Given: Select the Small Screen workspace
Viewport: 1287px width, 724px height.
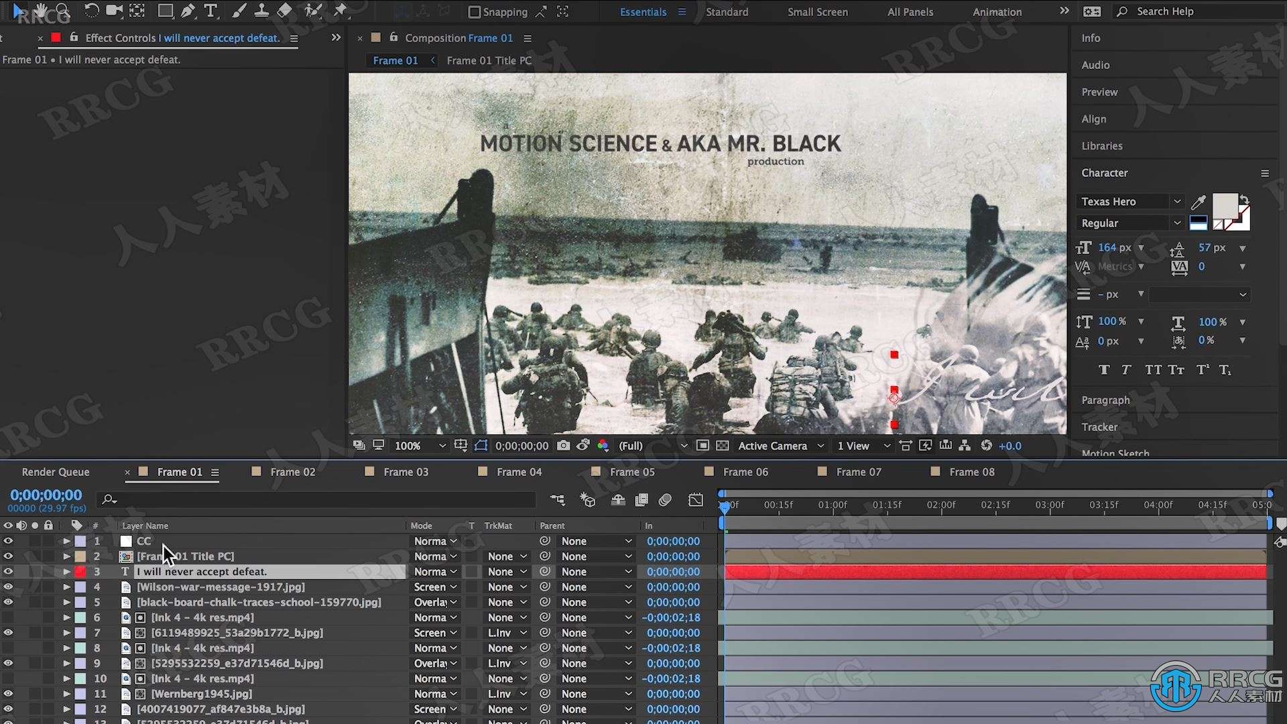Looking at the screenshot, I should pos(817,11).
